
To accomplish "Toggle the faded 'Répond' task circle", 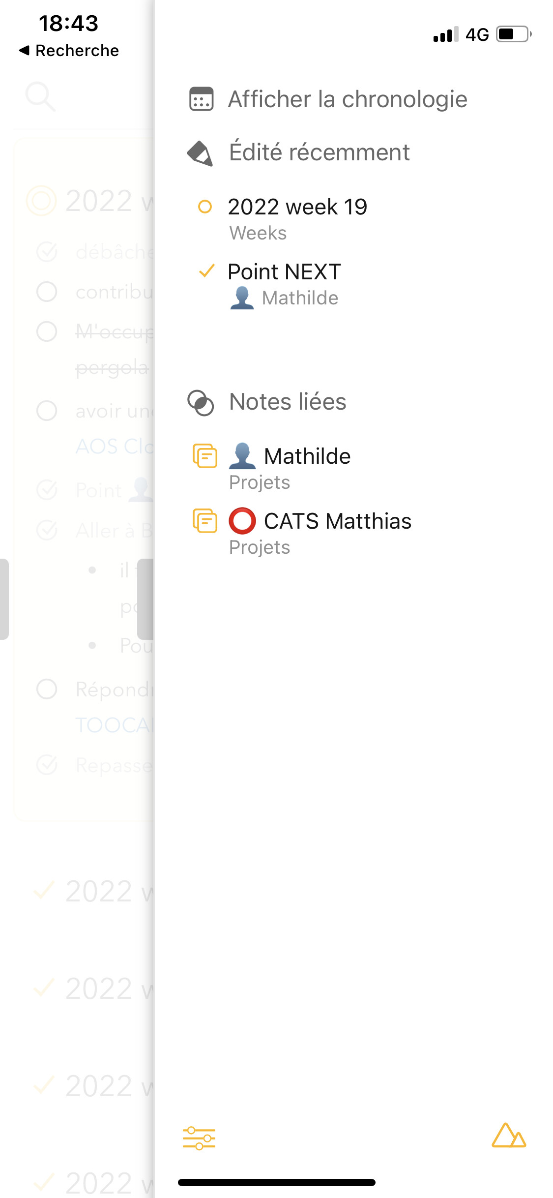I will (47, 689).
